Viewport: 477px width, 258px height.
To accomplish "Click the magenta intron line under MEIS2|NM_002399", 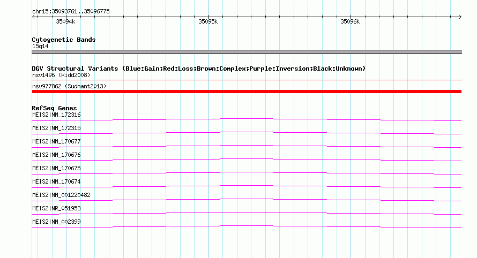I will [x=247, y=226].
